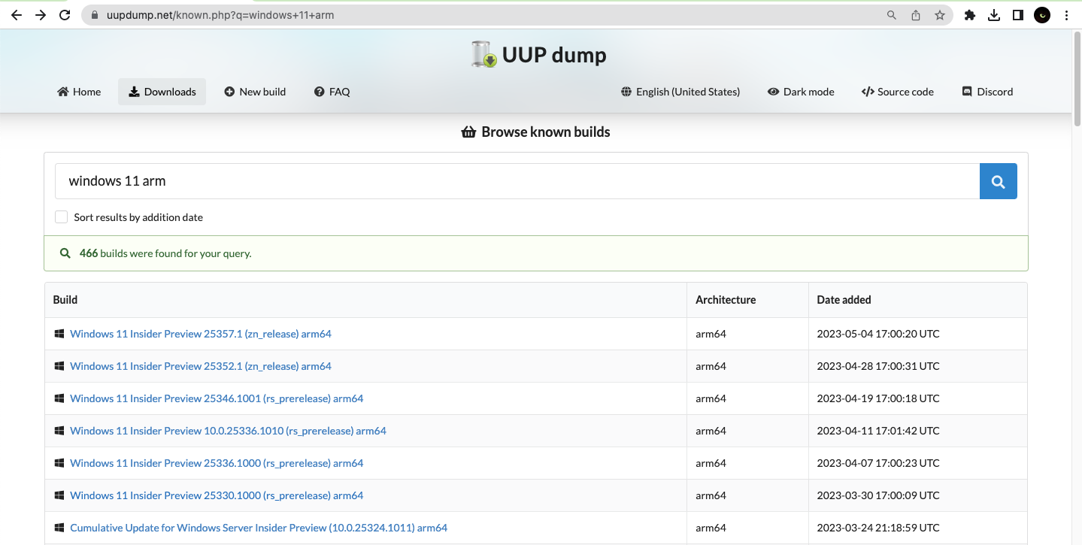Open the New build menu item

coord(255,92)
